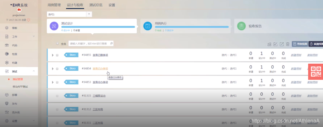Open the red QR code widget

(x=316, y=72)
